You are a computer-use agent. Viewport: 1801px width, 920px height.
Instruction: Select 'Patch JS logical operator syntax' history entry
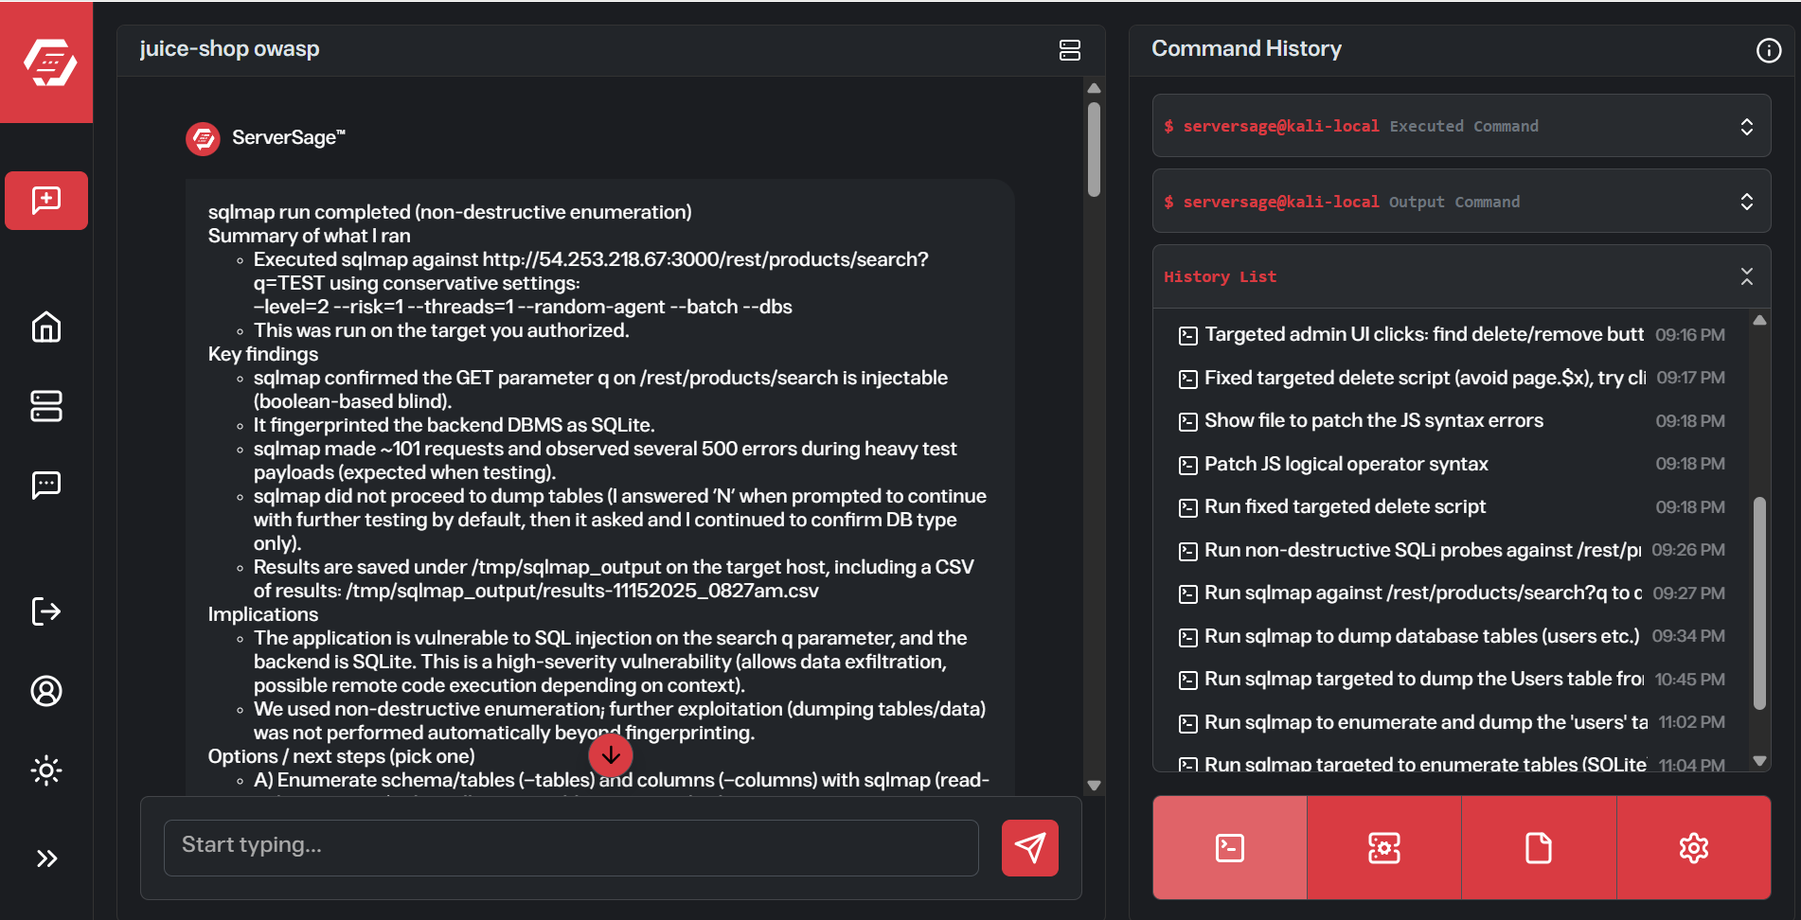click(1346, 464)
